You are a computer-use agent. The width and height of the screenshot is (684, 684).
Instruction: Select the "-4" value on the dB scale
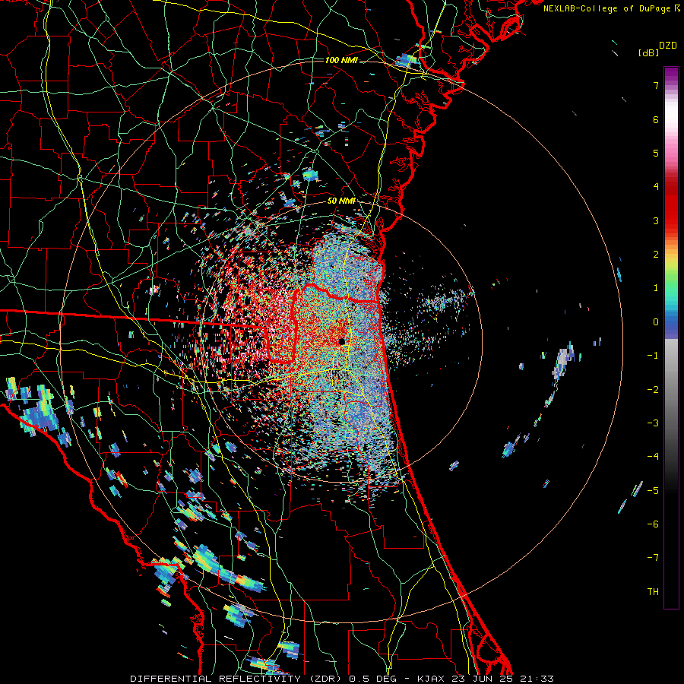click(653, 457)
